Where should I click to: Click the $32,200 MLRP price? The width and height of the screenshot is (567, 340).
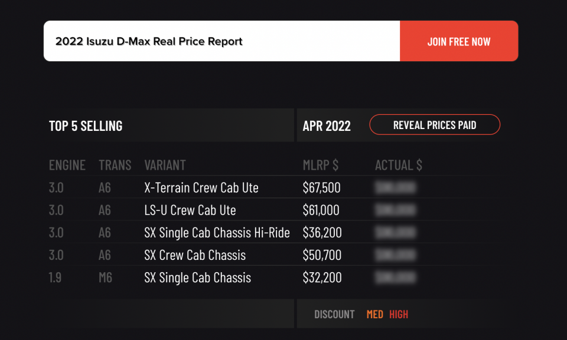322,278
